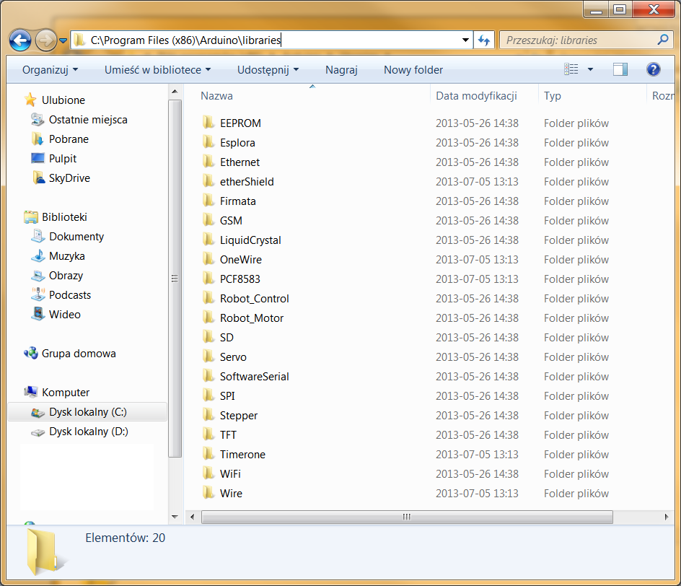Select the GSM folder icon
This screenshot has height=586, width=681.
pos(208,221)
